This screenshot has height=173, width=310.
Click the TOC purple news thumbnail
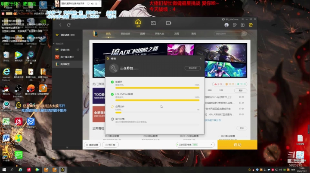tap(99, 96)
